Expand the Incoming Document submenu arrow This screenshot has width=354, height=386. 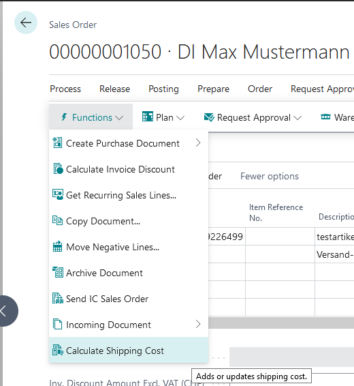[x=198, y=324]
